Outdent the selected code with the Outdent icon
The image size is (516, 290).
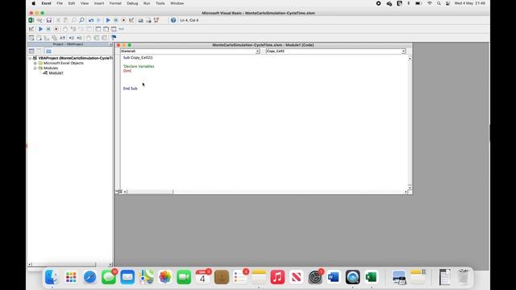(x=79, y=38)
